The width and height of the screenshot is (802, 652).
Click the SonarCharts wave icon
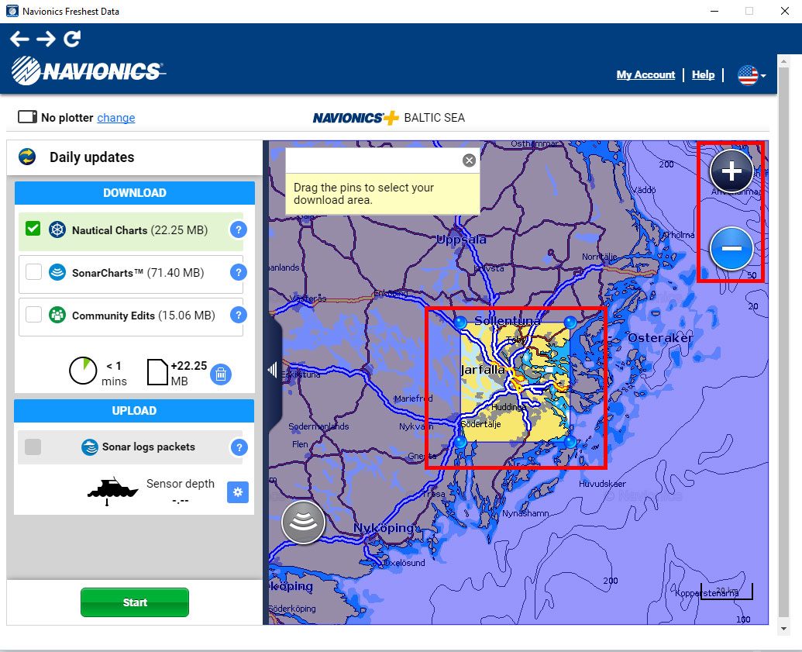pyautogui.click(x=57, y=272)
